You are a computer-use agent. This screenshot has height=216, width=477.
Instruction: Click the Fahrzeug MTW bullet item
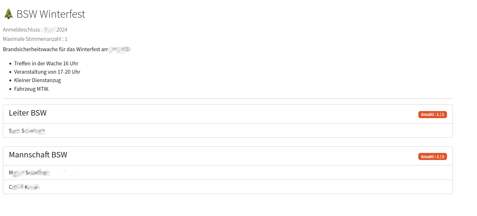(x=32, y=89)
